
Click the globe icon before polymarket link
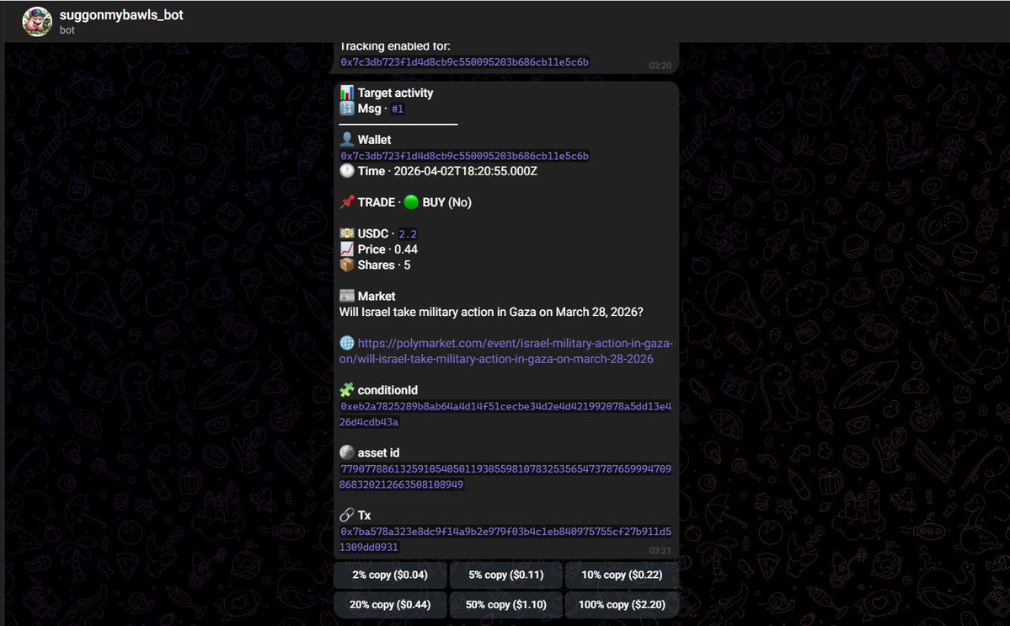click(x=346, y=343)
